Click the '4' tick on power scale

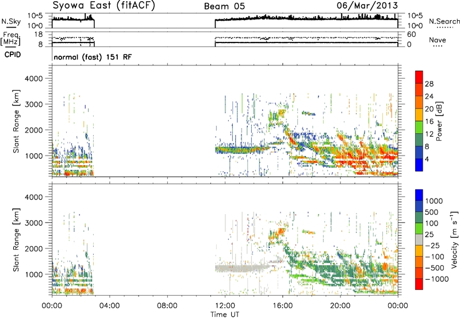pos(427,159)
